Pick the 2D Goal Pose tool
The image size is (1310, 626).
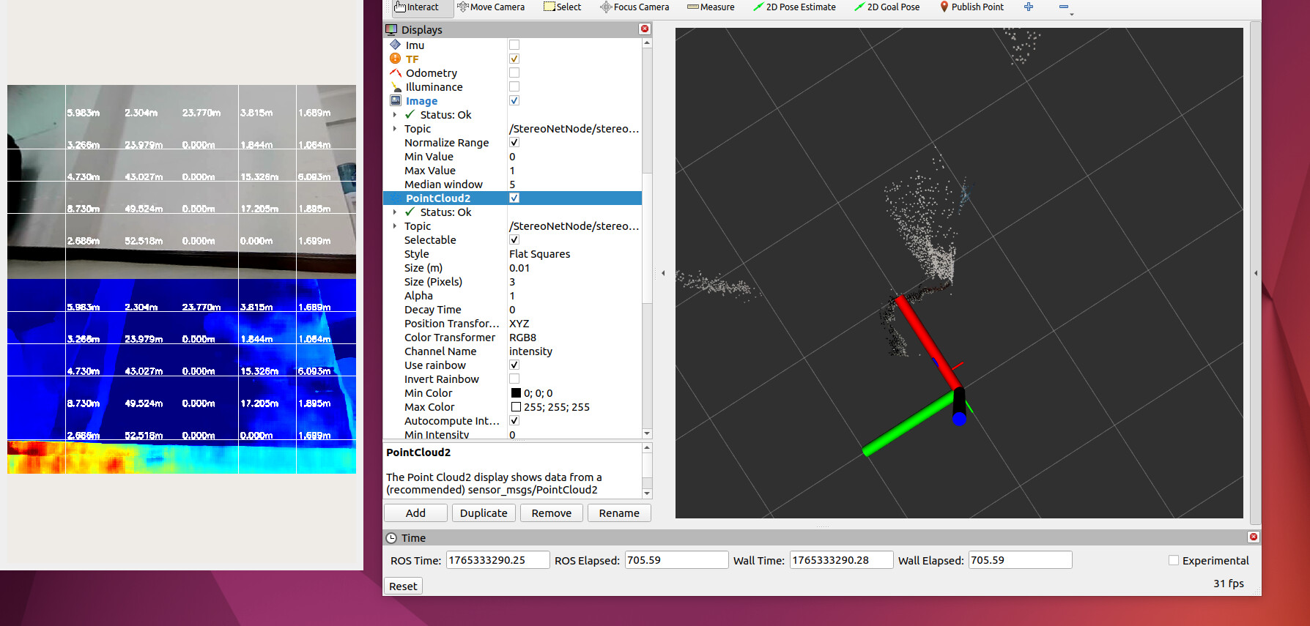(887, 7)
